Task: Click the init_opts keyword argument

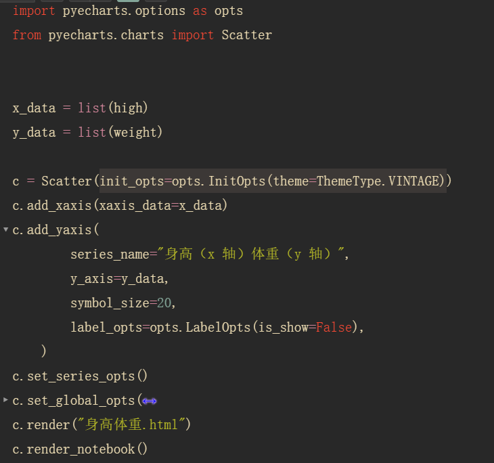Action: click(x=132, y=181)
